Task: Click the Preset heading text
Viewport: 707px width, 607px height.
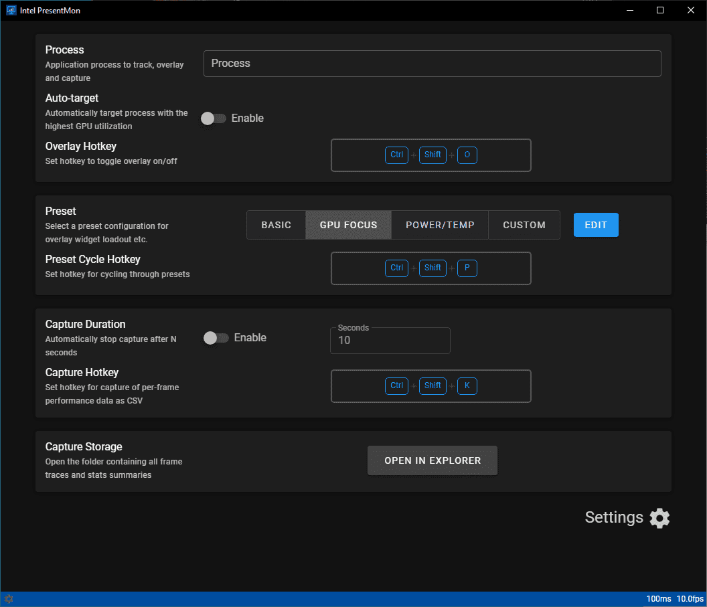Action: [61, 211]
